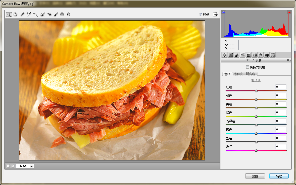Switch to the 饱和度 tab
This screenshot has height=185, width=296.
click(x=238, y=74)
